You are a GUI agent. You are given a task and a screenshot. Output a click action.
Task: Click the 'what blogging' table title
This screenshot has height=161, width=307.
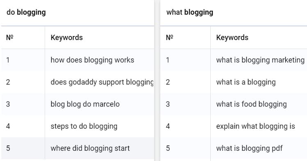(189, 12)
